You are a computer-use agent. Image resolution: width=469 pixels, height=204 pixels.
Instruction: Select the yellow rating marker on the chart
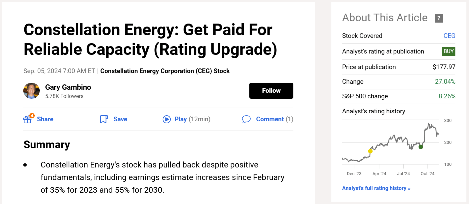(370, 151)
